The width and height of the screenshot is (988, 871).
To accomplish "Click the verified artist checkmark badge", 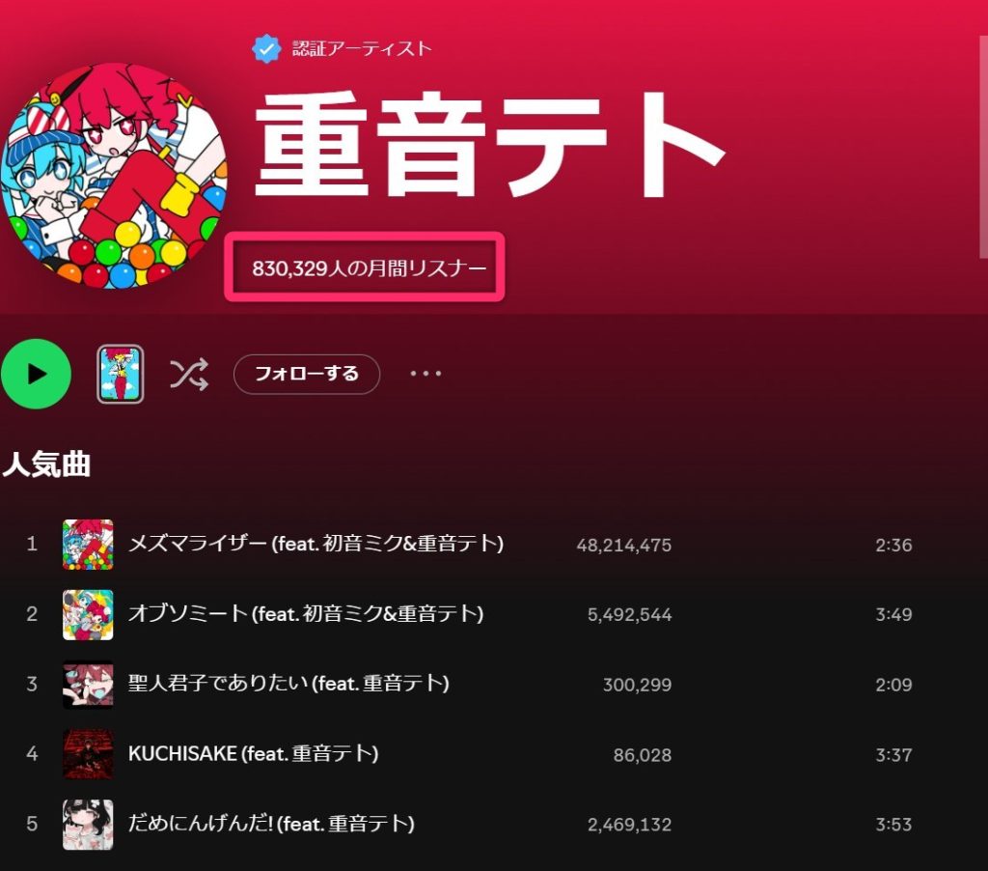I will tap(266, 48).
